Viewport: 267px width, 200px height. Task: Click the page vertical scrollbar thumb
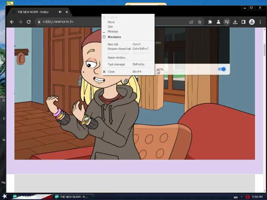tap(264, 50)
